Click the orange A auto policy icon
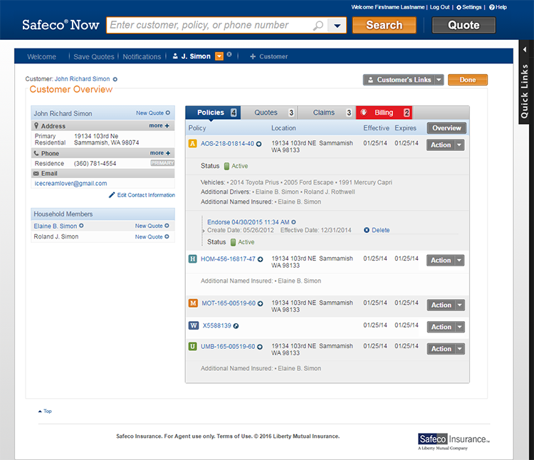The image size is (534, 460). 192,143
